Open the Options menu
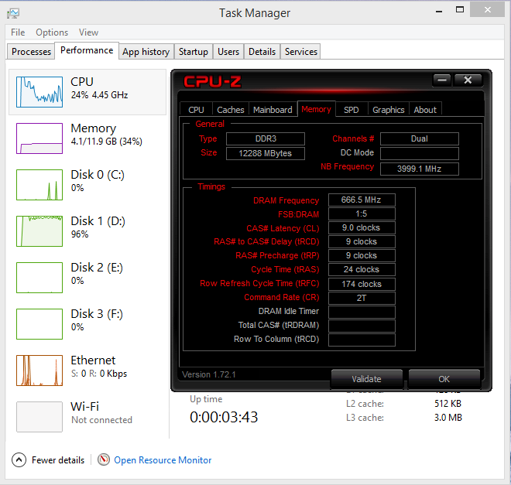 (x=52, y=32)
